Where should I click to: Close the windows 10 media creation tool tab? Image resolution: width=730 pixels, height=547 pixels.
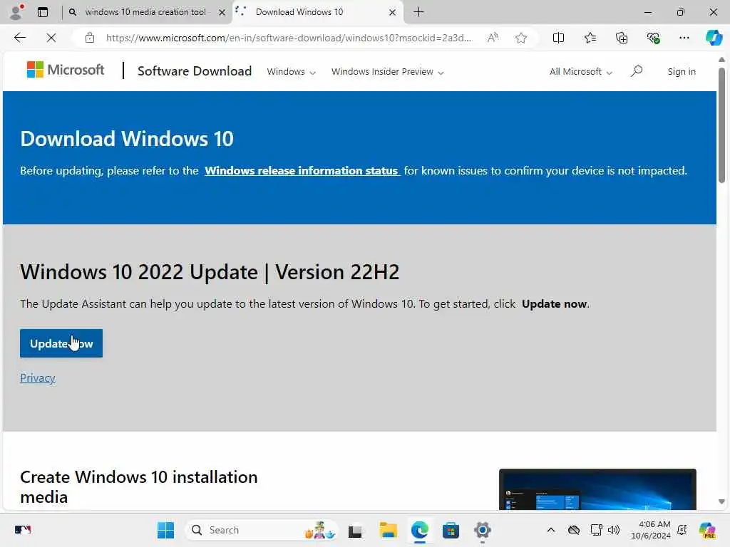[x=222, y=12]
